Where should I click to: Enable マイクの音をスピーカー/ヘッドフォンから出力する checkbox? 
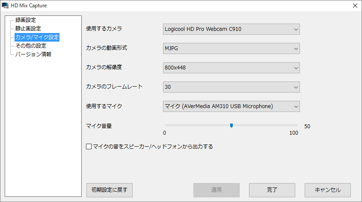tap(89, 147)
